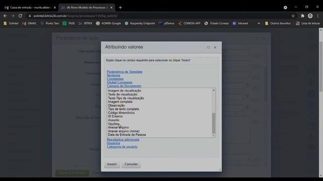The height and width of the screenshot is (181, 323).
Task: Close the Novo Modelo de Processos tab
Action: point(112,8)
